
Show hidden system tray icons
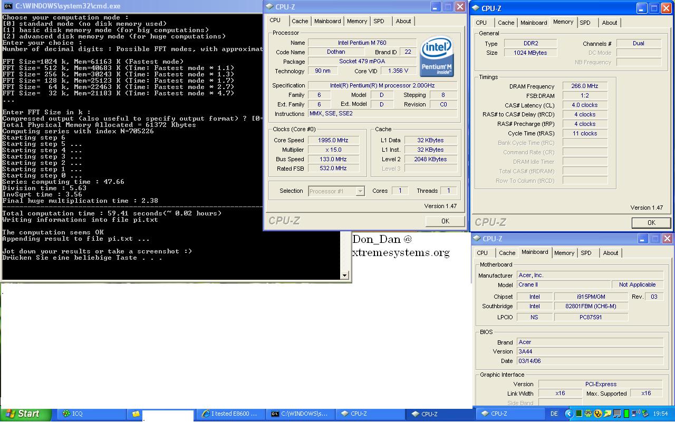569,414
